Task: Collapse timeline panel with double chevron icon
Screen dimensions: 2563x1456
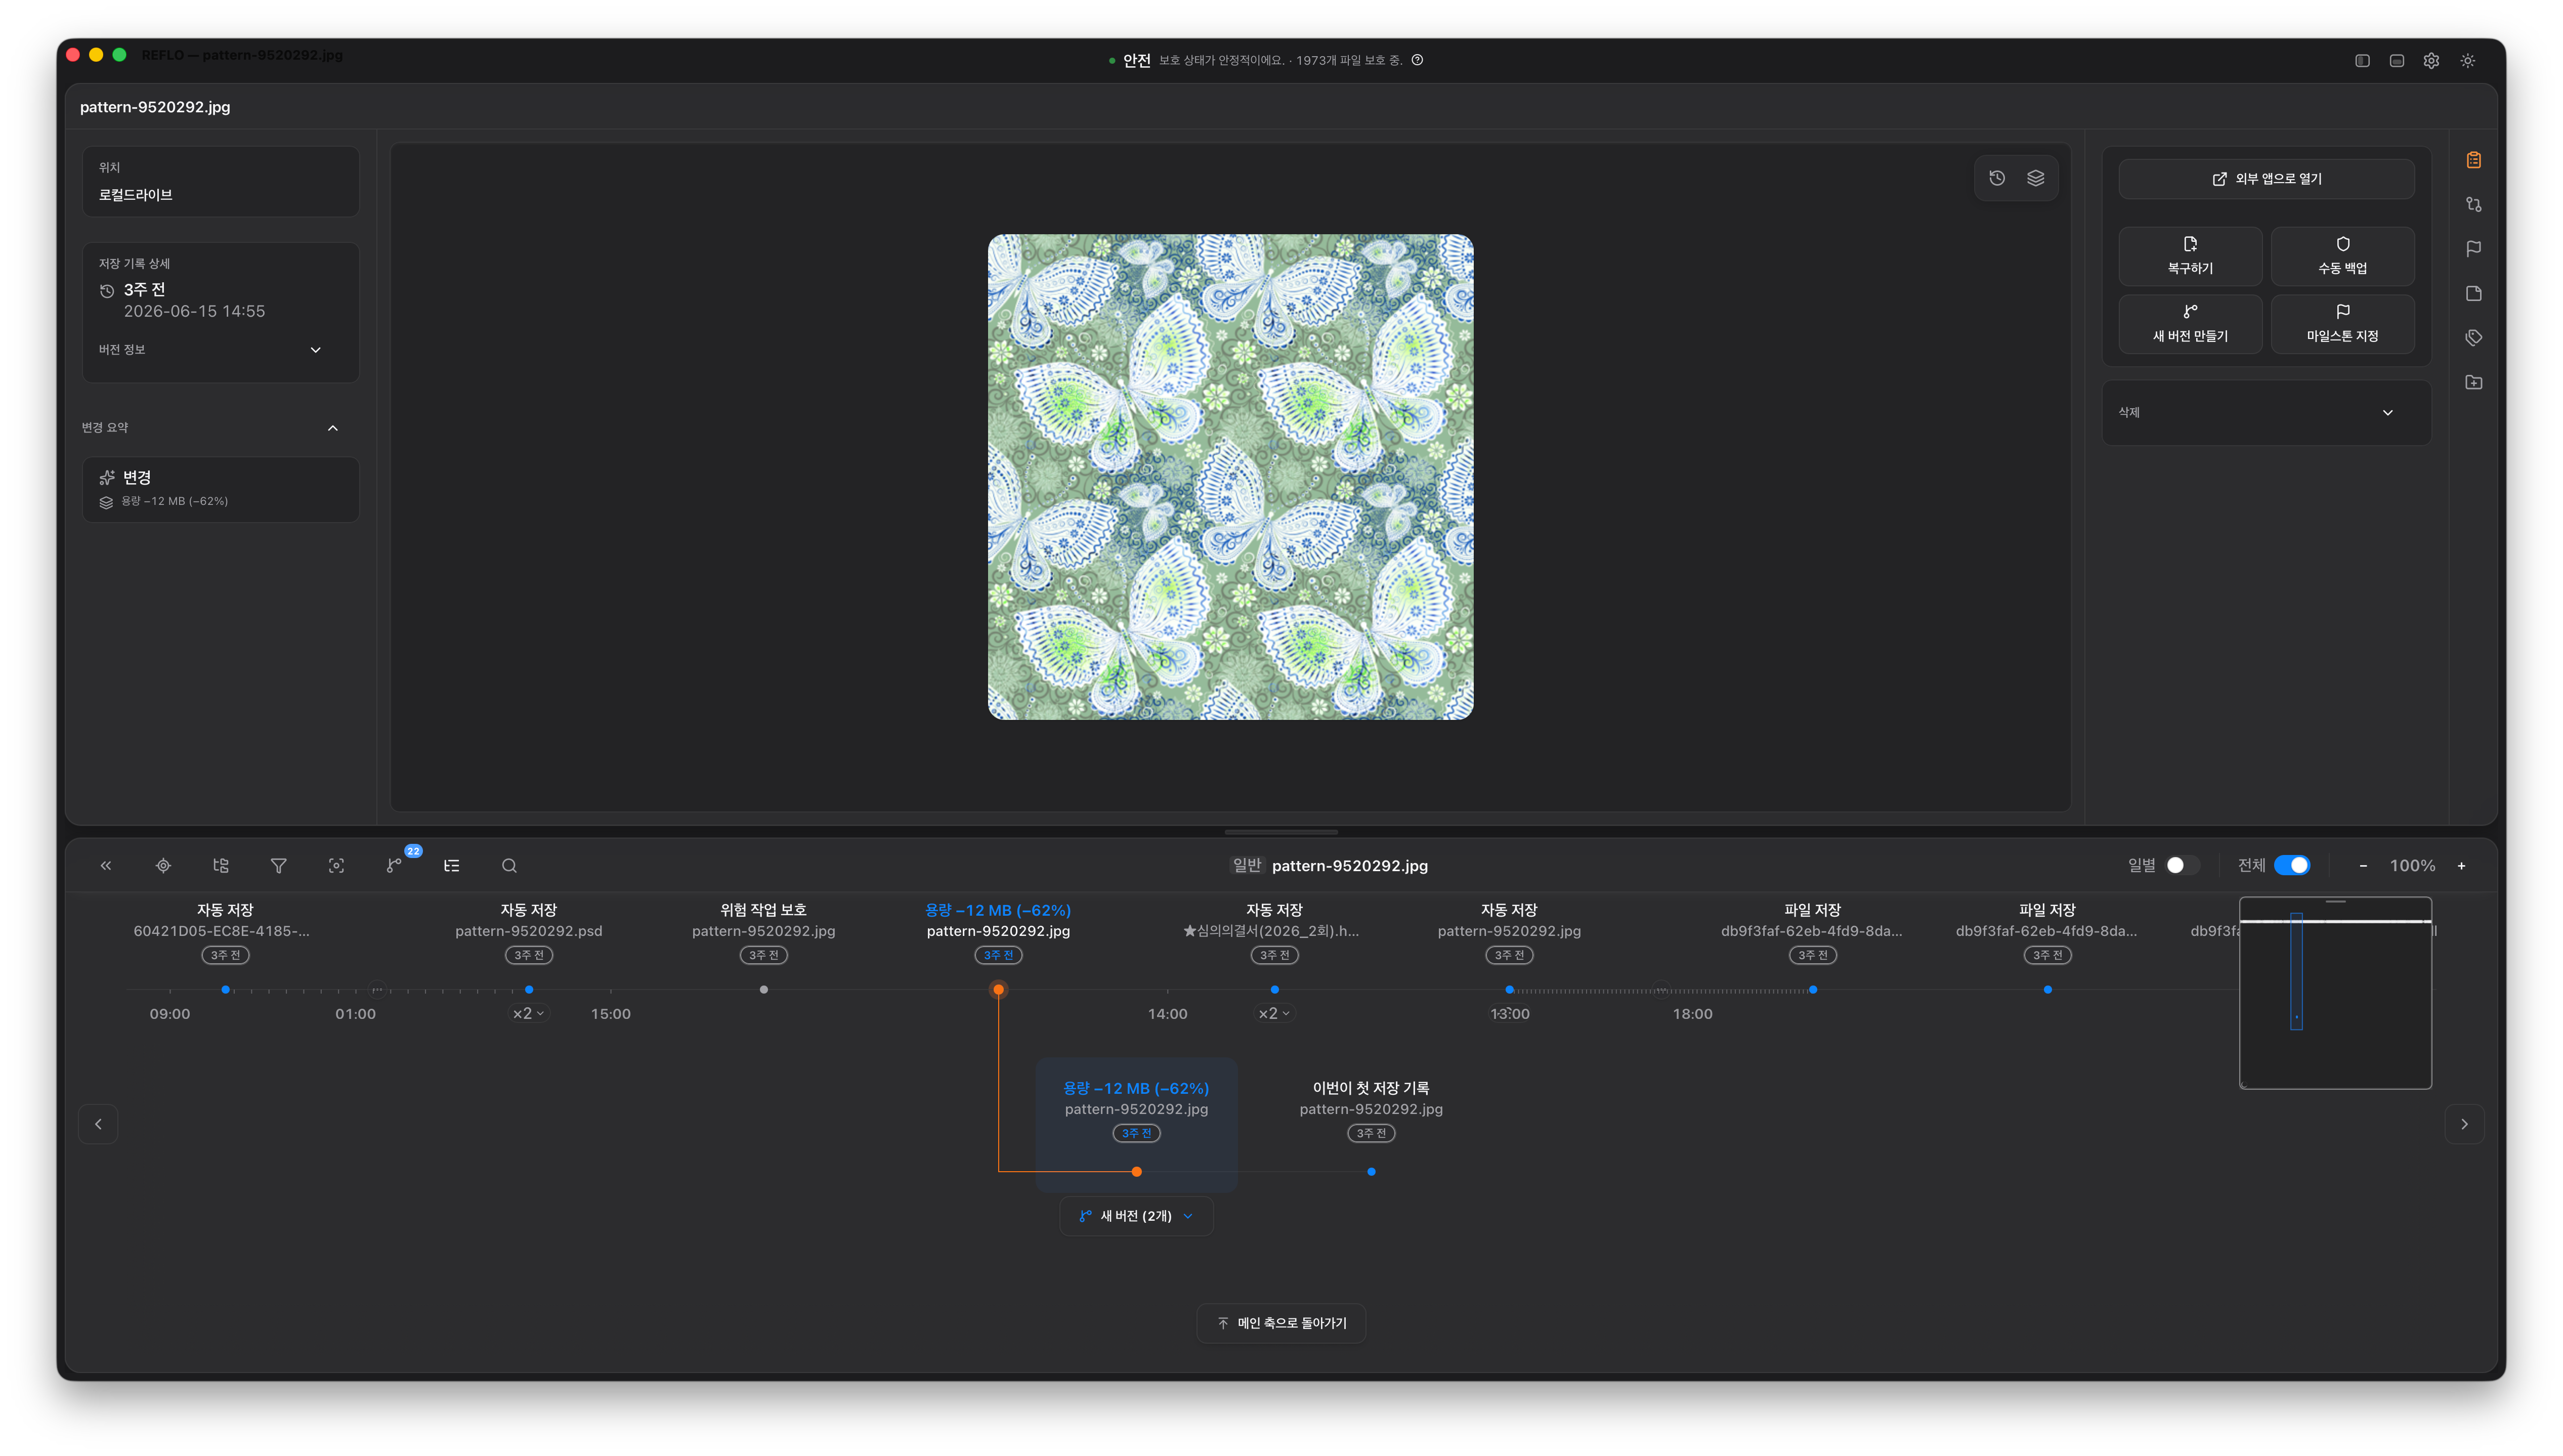Action: pos(106,865)
